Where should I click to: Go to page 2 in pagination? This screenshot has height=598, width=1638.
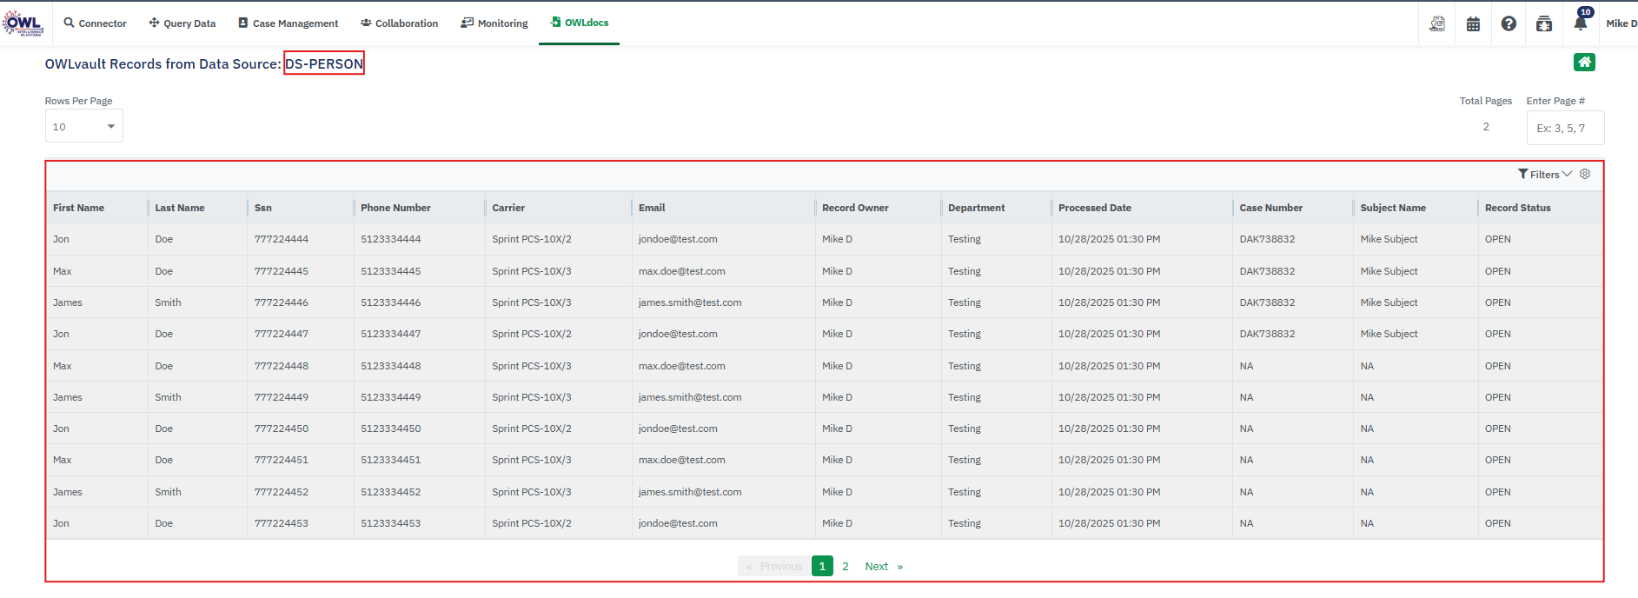click(x=845, y=566)
